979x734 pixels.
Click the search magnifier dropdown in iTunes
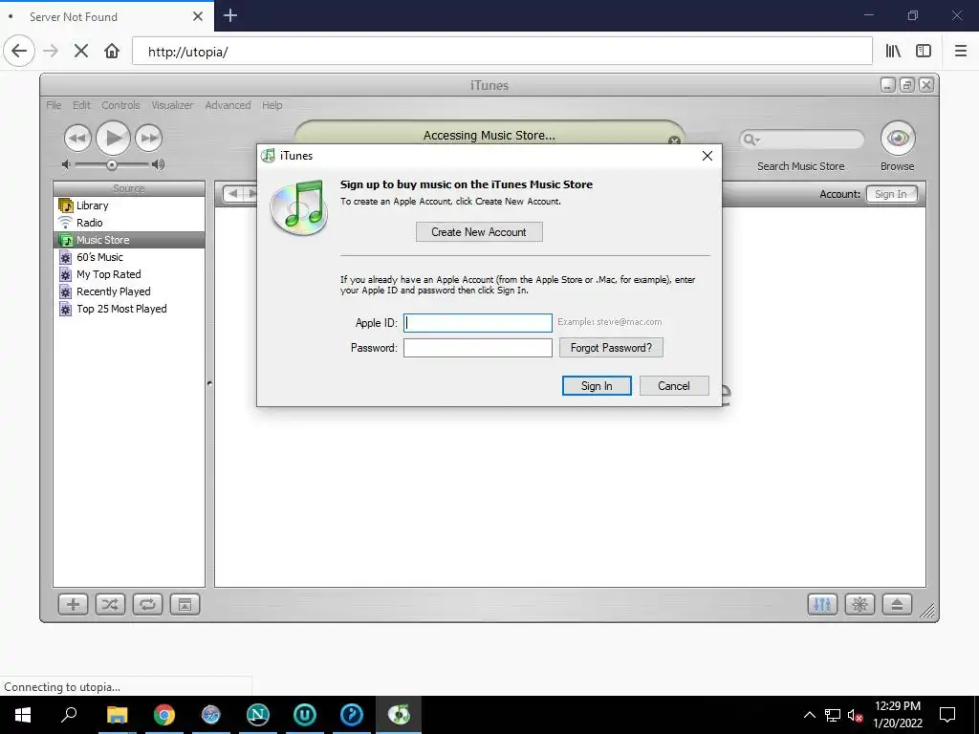tap(751, 140)
